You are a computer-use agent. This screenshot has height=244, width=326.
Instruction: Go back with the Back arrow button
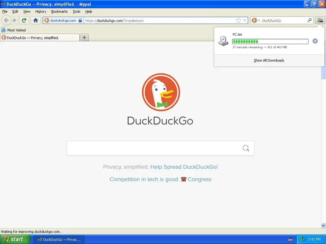click(x=6, y=20)
